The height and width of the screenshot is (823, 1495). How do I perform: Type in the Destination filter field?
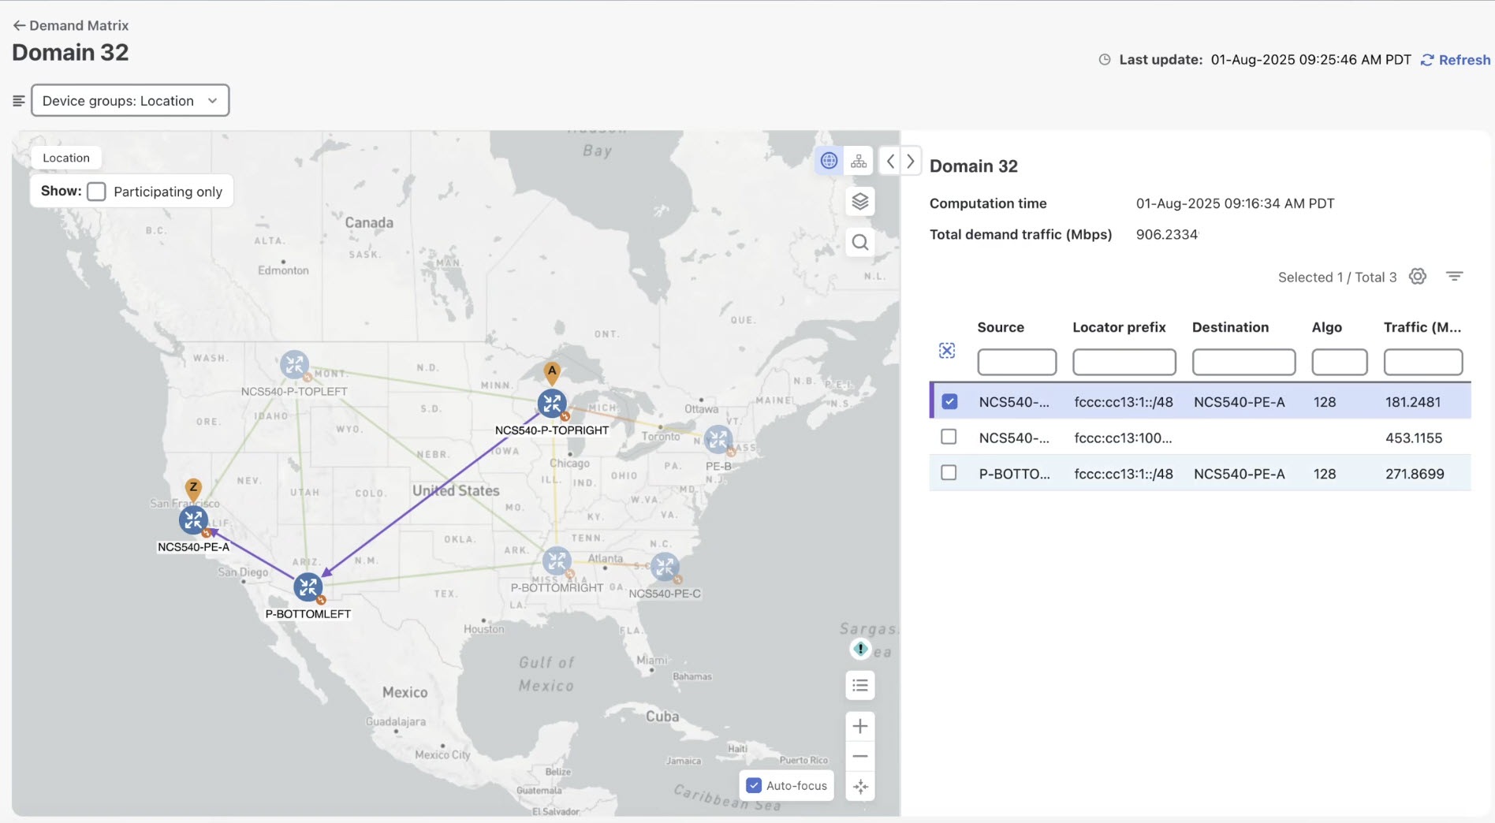click(x=1243, y=362)
